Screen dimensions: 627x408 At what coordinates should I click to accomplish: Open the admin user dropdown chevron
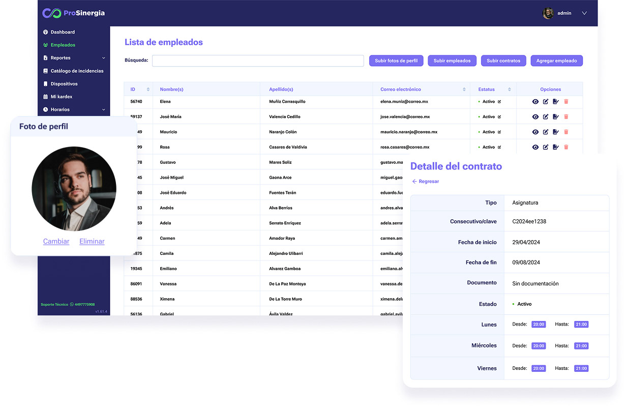point(584,13)
